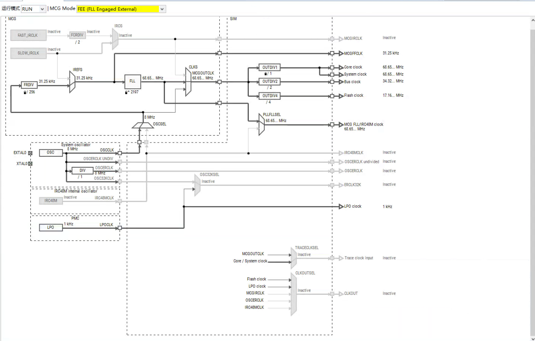Click the Bus clock 34.32 MHz value

tap(393, 81)
